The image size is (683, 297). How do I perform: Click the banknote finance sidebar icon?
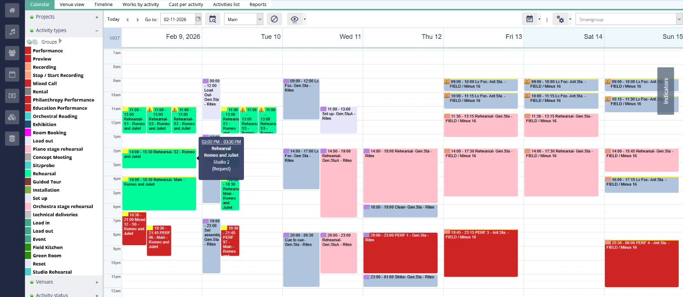click(x=12, y=96)
